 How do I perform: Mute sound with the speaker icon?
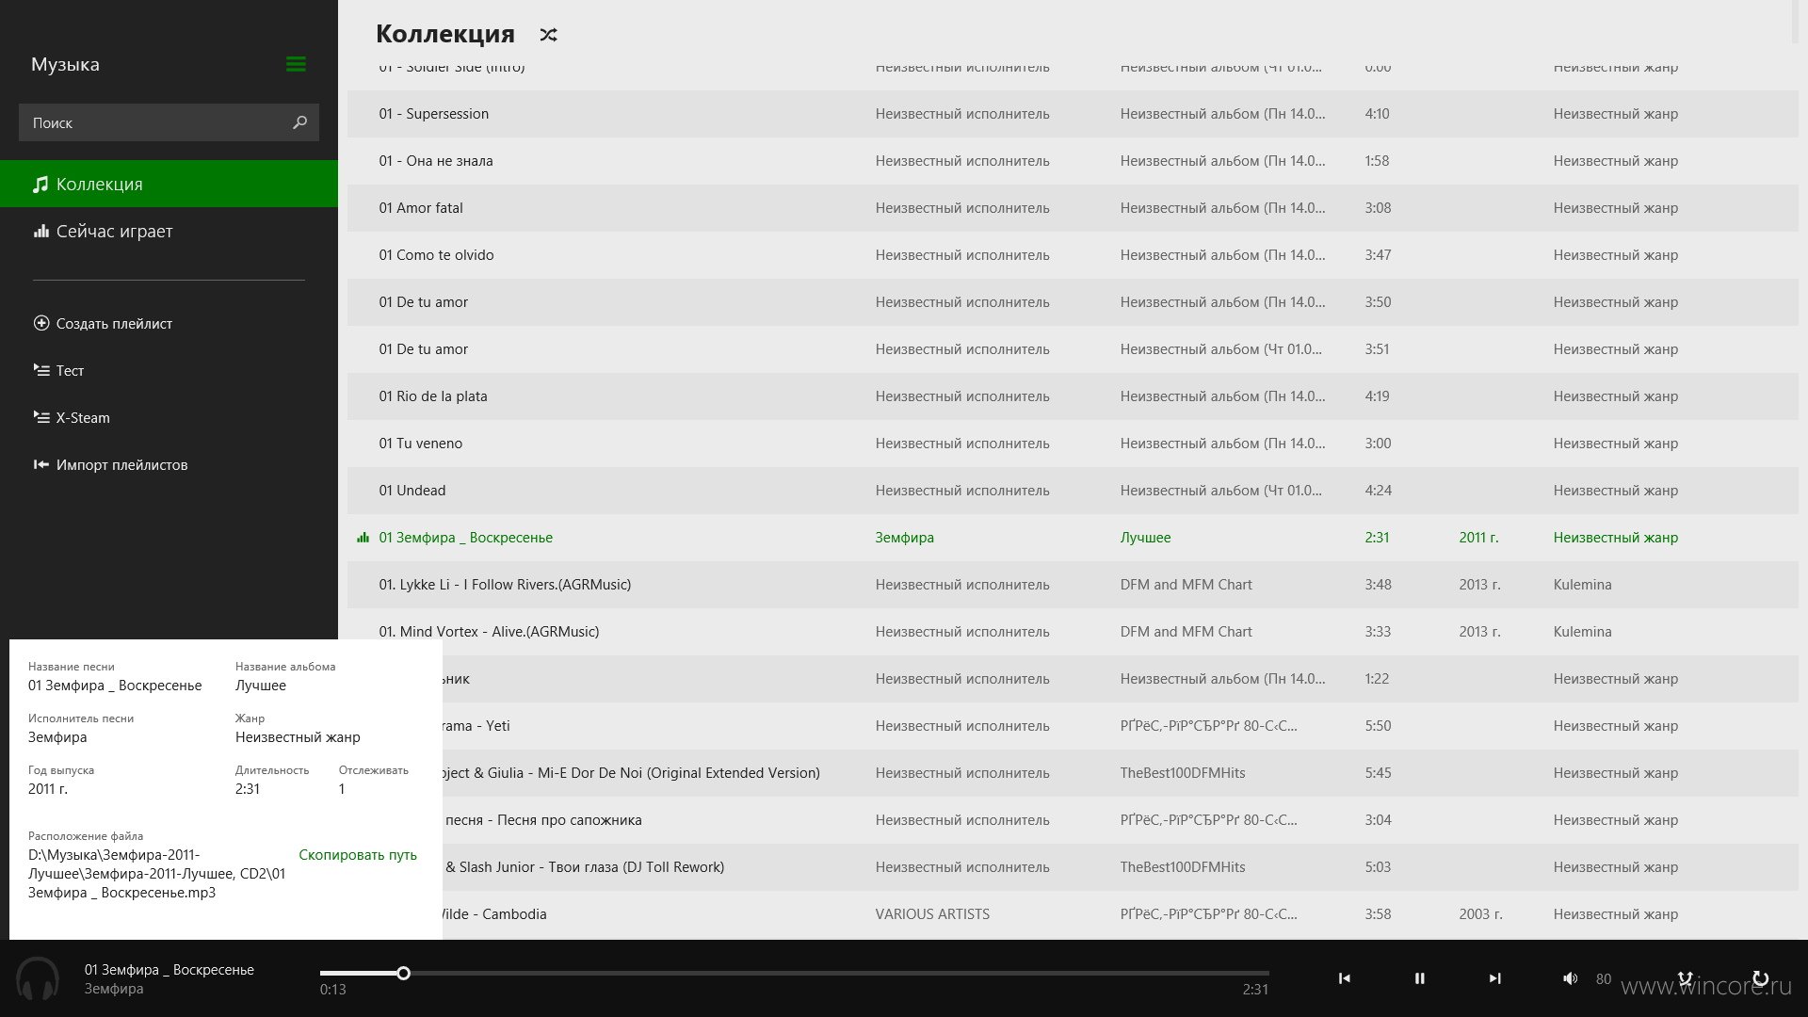pyautogui.click(x=1570, y=978)
